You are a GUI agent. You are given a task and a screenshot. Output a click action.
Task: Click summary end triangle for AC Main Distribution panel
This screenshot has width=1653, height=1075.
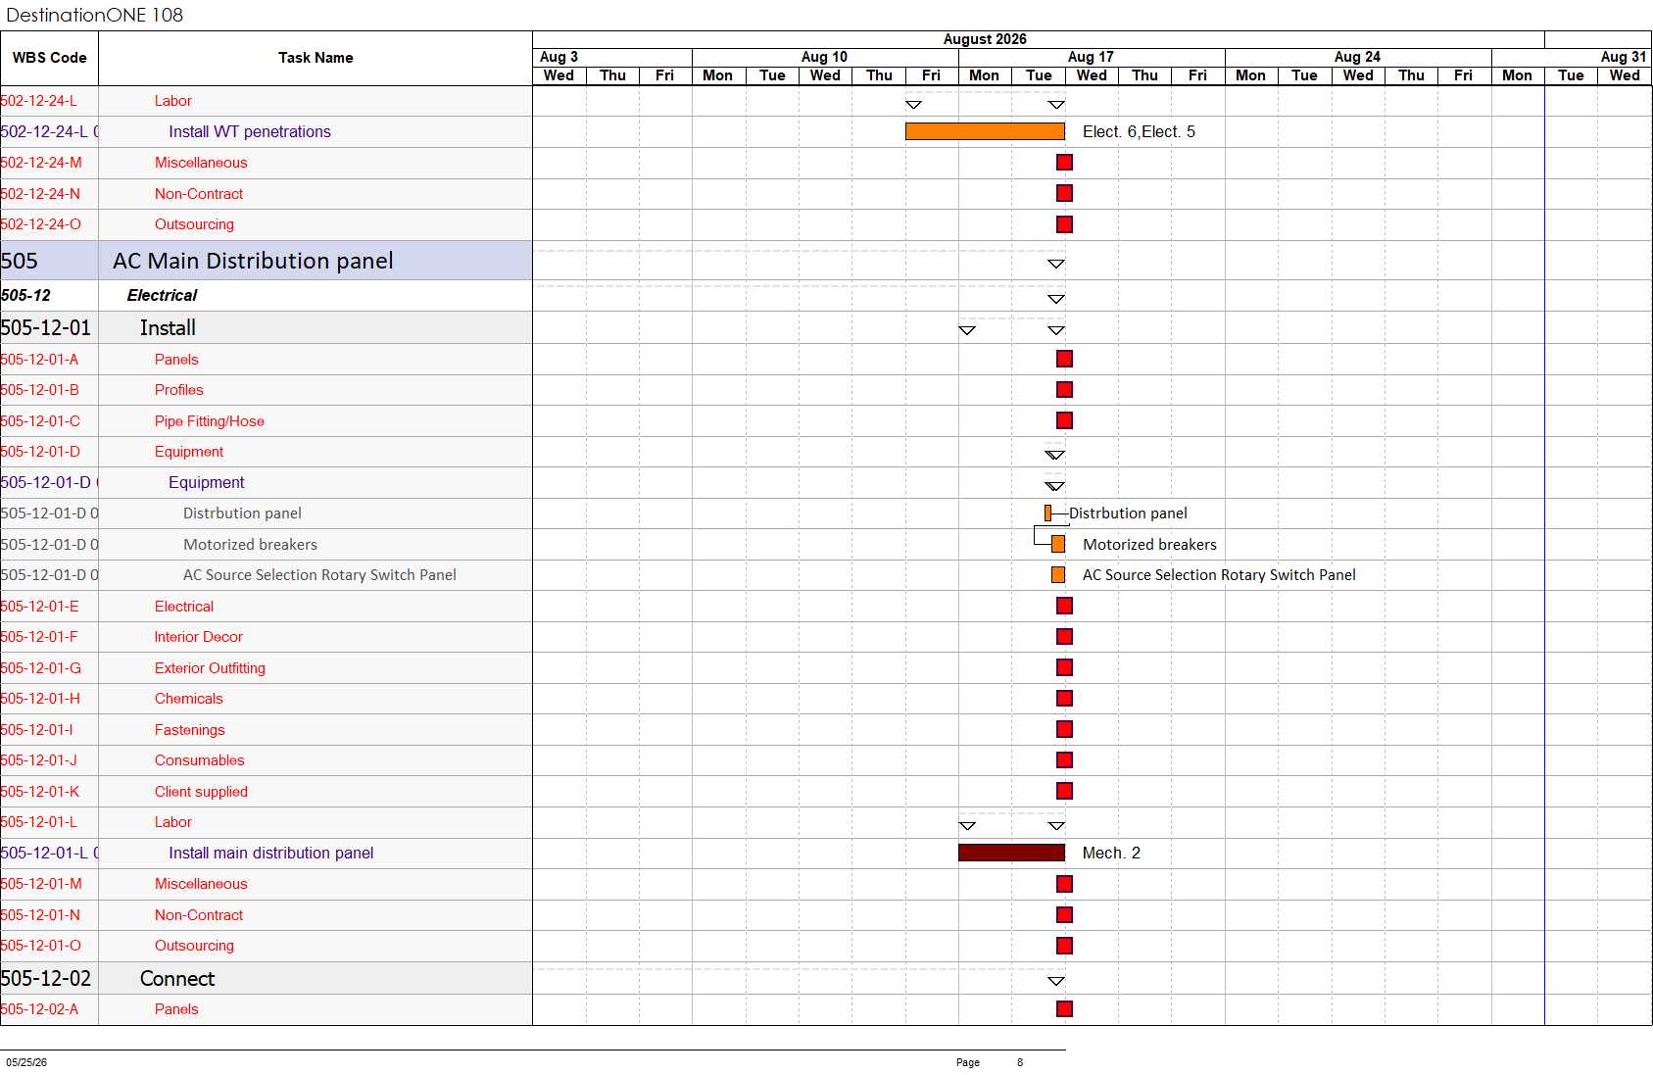tap(1056, 264)
